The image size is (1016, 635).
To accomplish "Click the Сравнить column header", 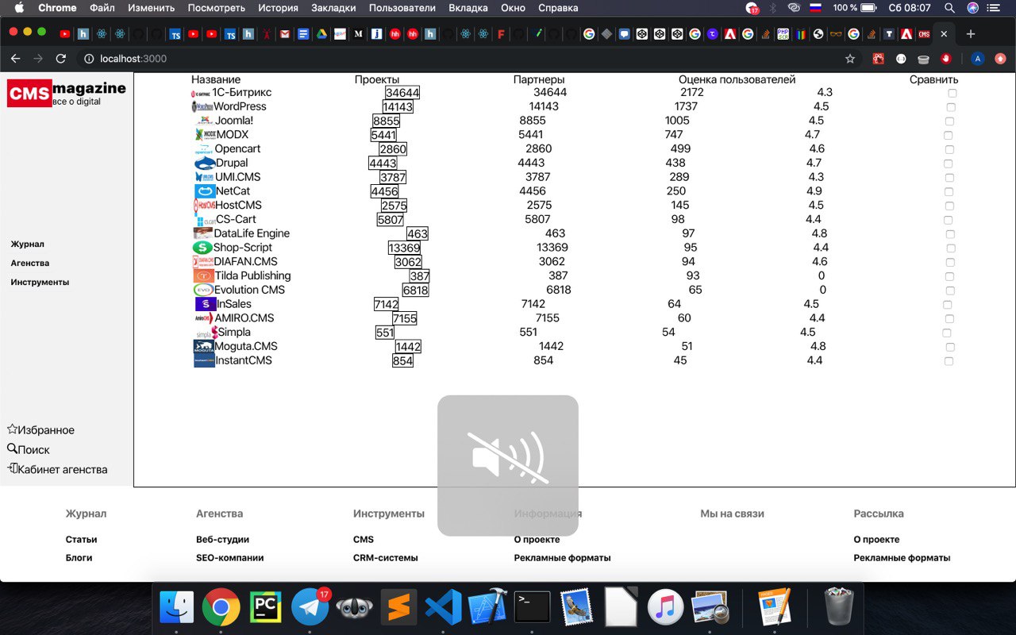I will click(933, 79).
